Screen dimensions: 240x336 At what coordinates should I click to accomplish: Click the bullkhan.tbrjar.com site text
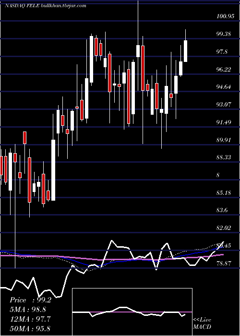point(63,6)
